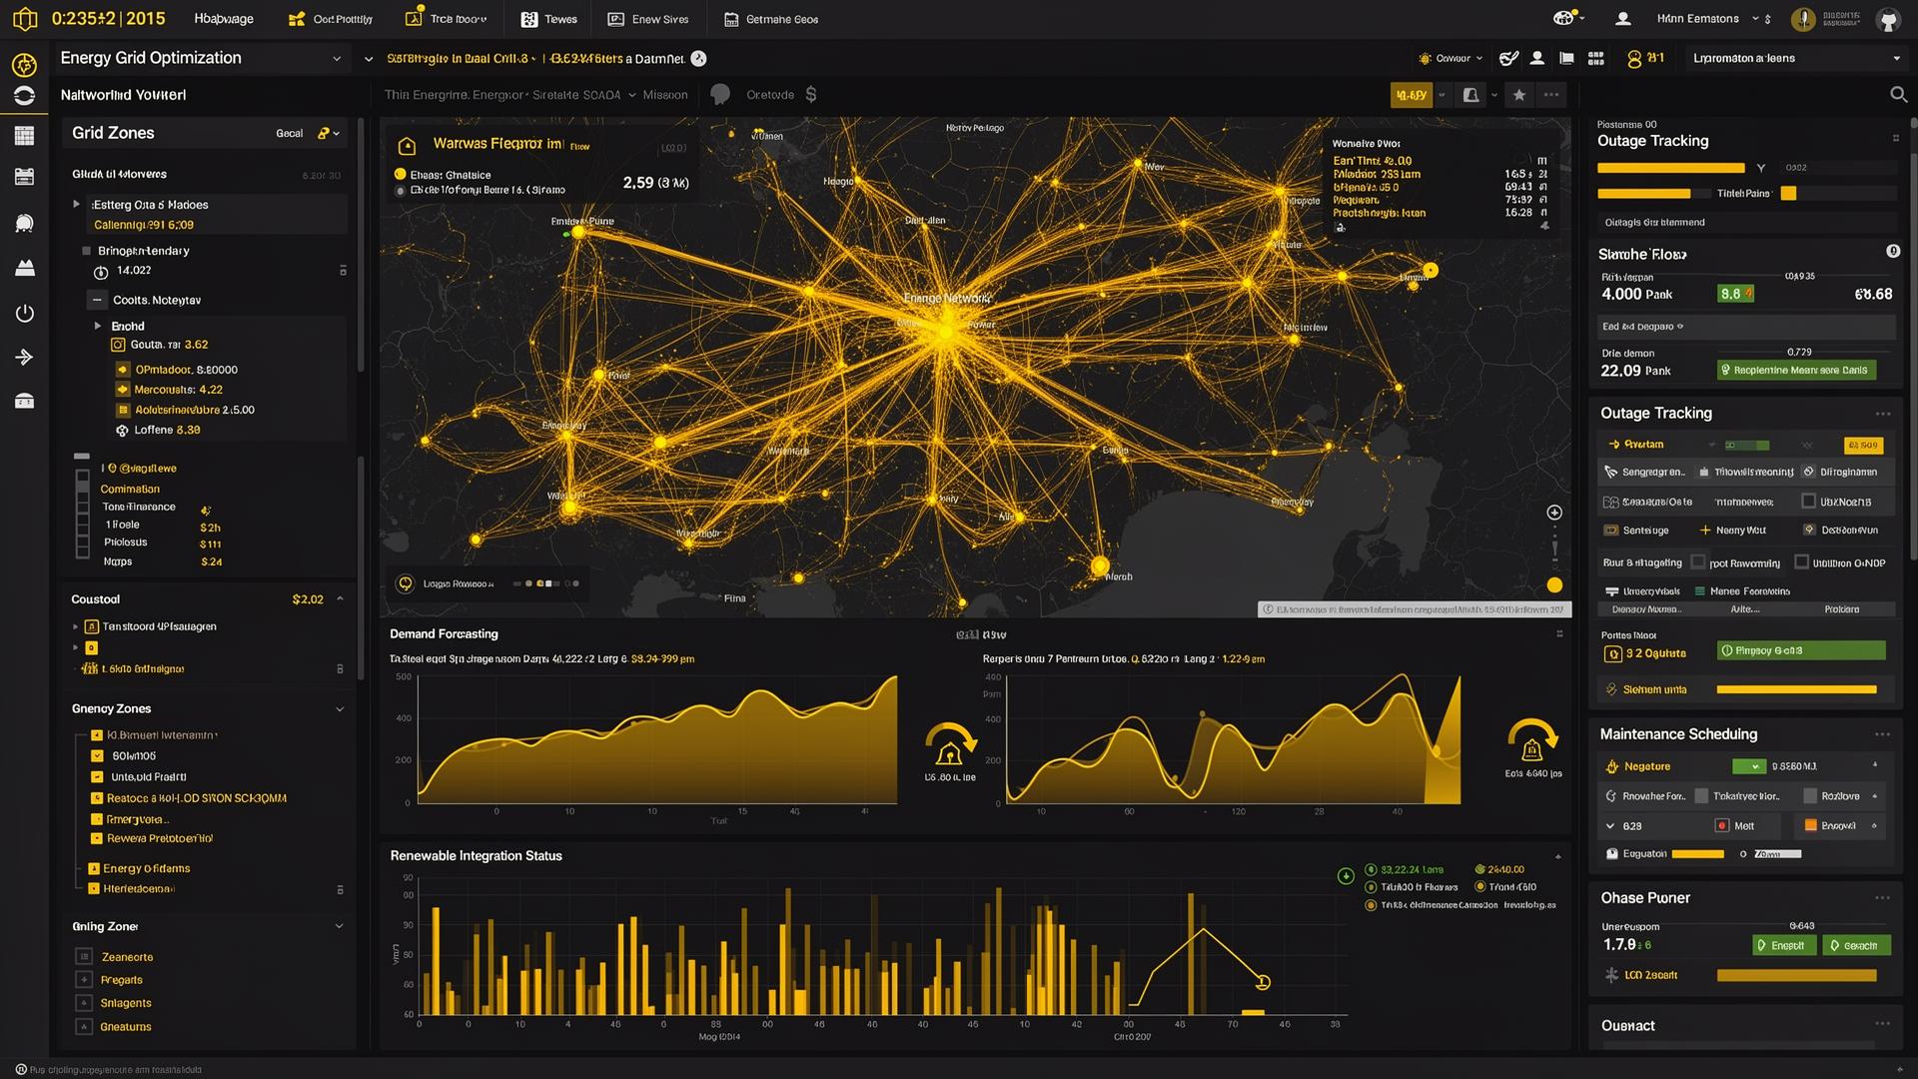Click the locate icon at the map's bottom left

tap(404, 582)
